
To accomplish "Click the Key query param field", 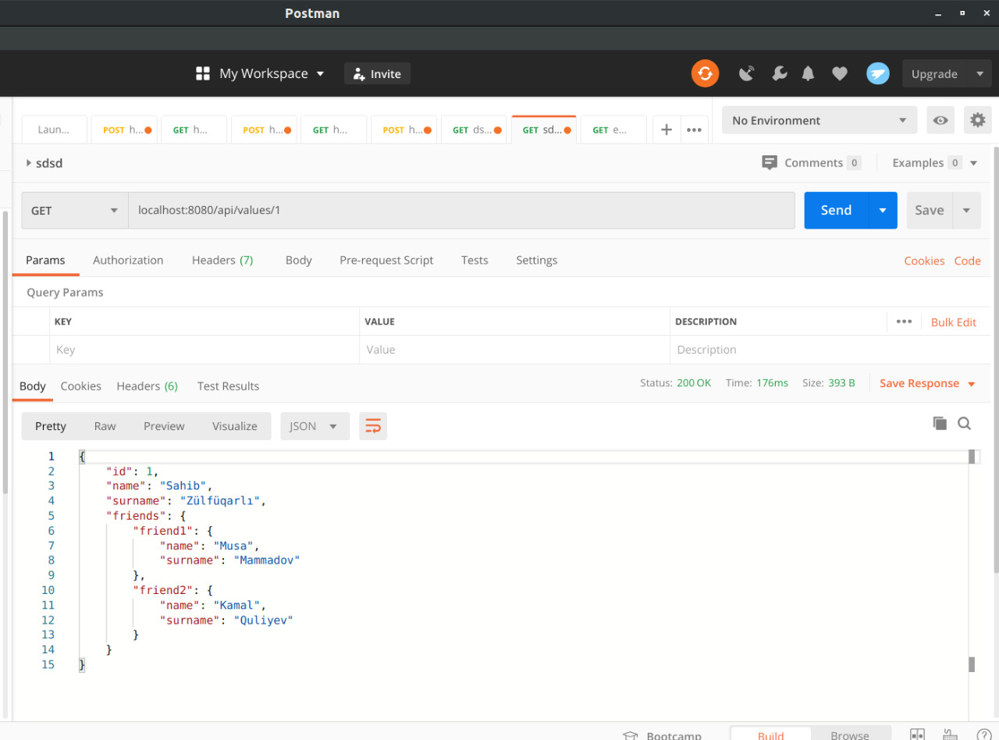I will point(204,350).
